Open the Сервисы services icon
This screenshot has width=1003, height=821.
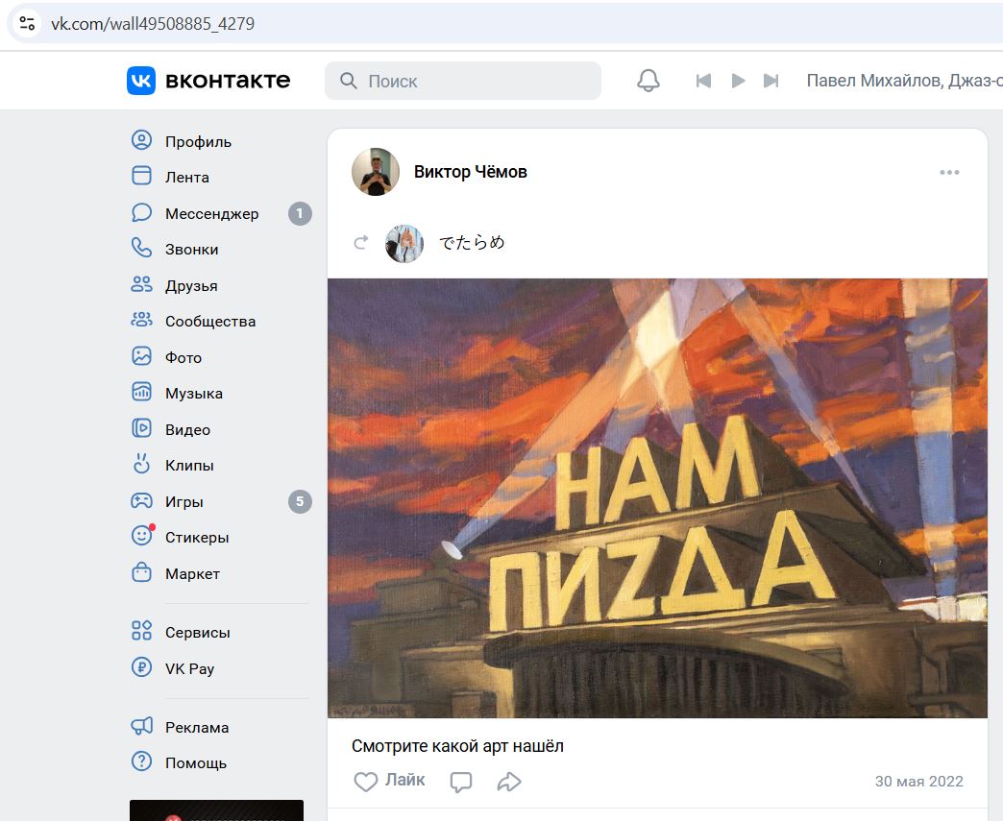141,631
